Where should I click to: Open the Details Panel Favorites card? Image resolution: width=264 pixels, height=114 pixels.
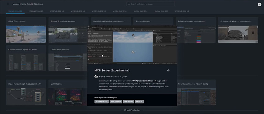[x=68, y=58]
